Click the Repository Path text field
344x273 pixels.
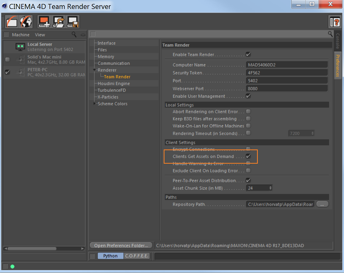[280, 204]
